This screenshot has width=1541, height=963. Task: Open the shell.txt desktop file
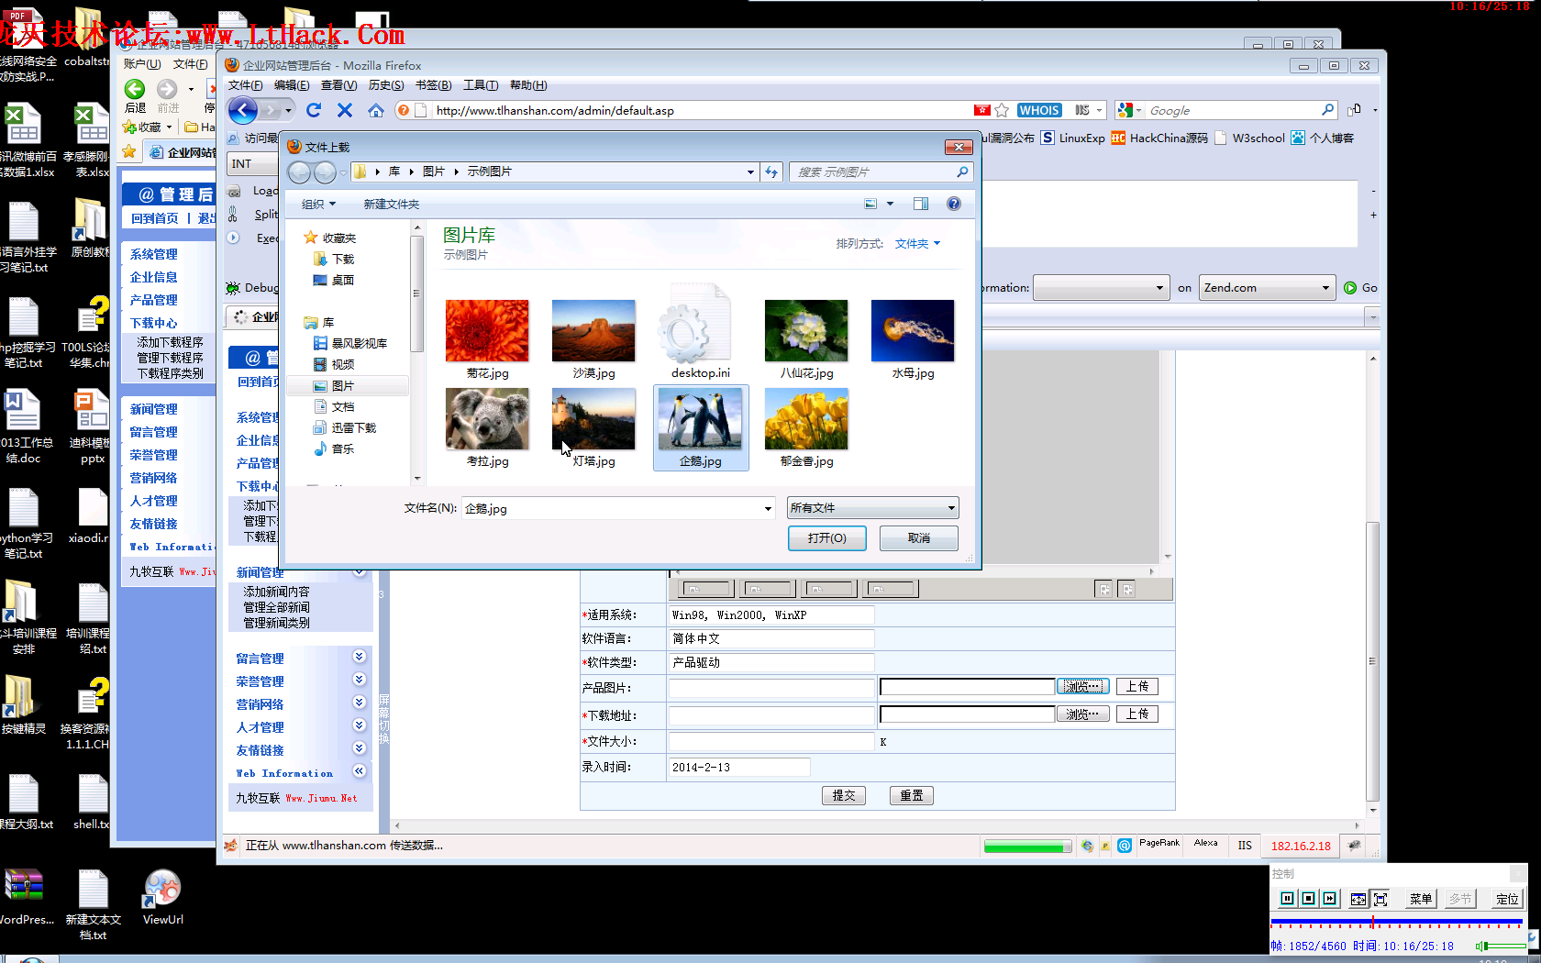[92, 802]
